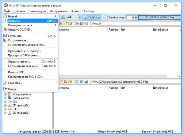Viewport: 184px width, 136px height.
Task: Click the green refresh icon in lower pane
Action: pos(86,82)
